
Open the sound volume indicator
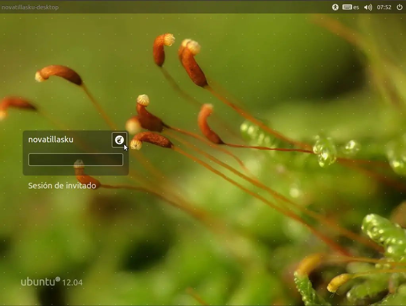368,7
